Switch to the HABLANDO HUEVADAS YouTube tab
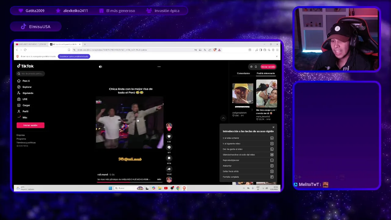The height and width of the screenshot is (220, 391). [31, 44]
